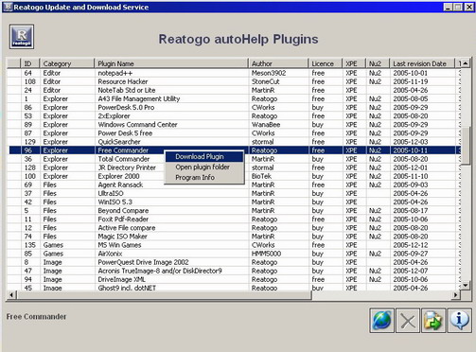Select the MS Win Games row
Image resolution: width=476 pixels, height=352 pixels.
(x=234, y=245)
